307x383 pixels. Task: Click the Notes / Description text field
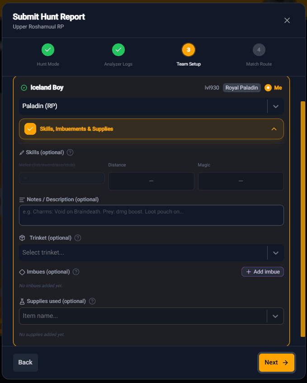[151, 215]
